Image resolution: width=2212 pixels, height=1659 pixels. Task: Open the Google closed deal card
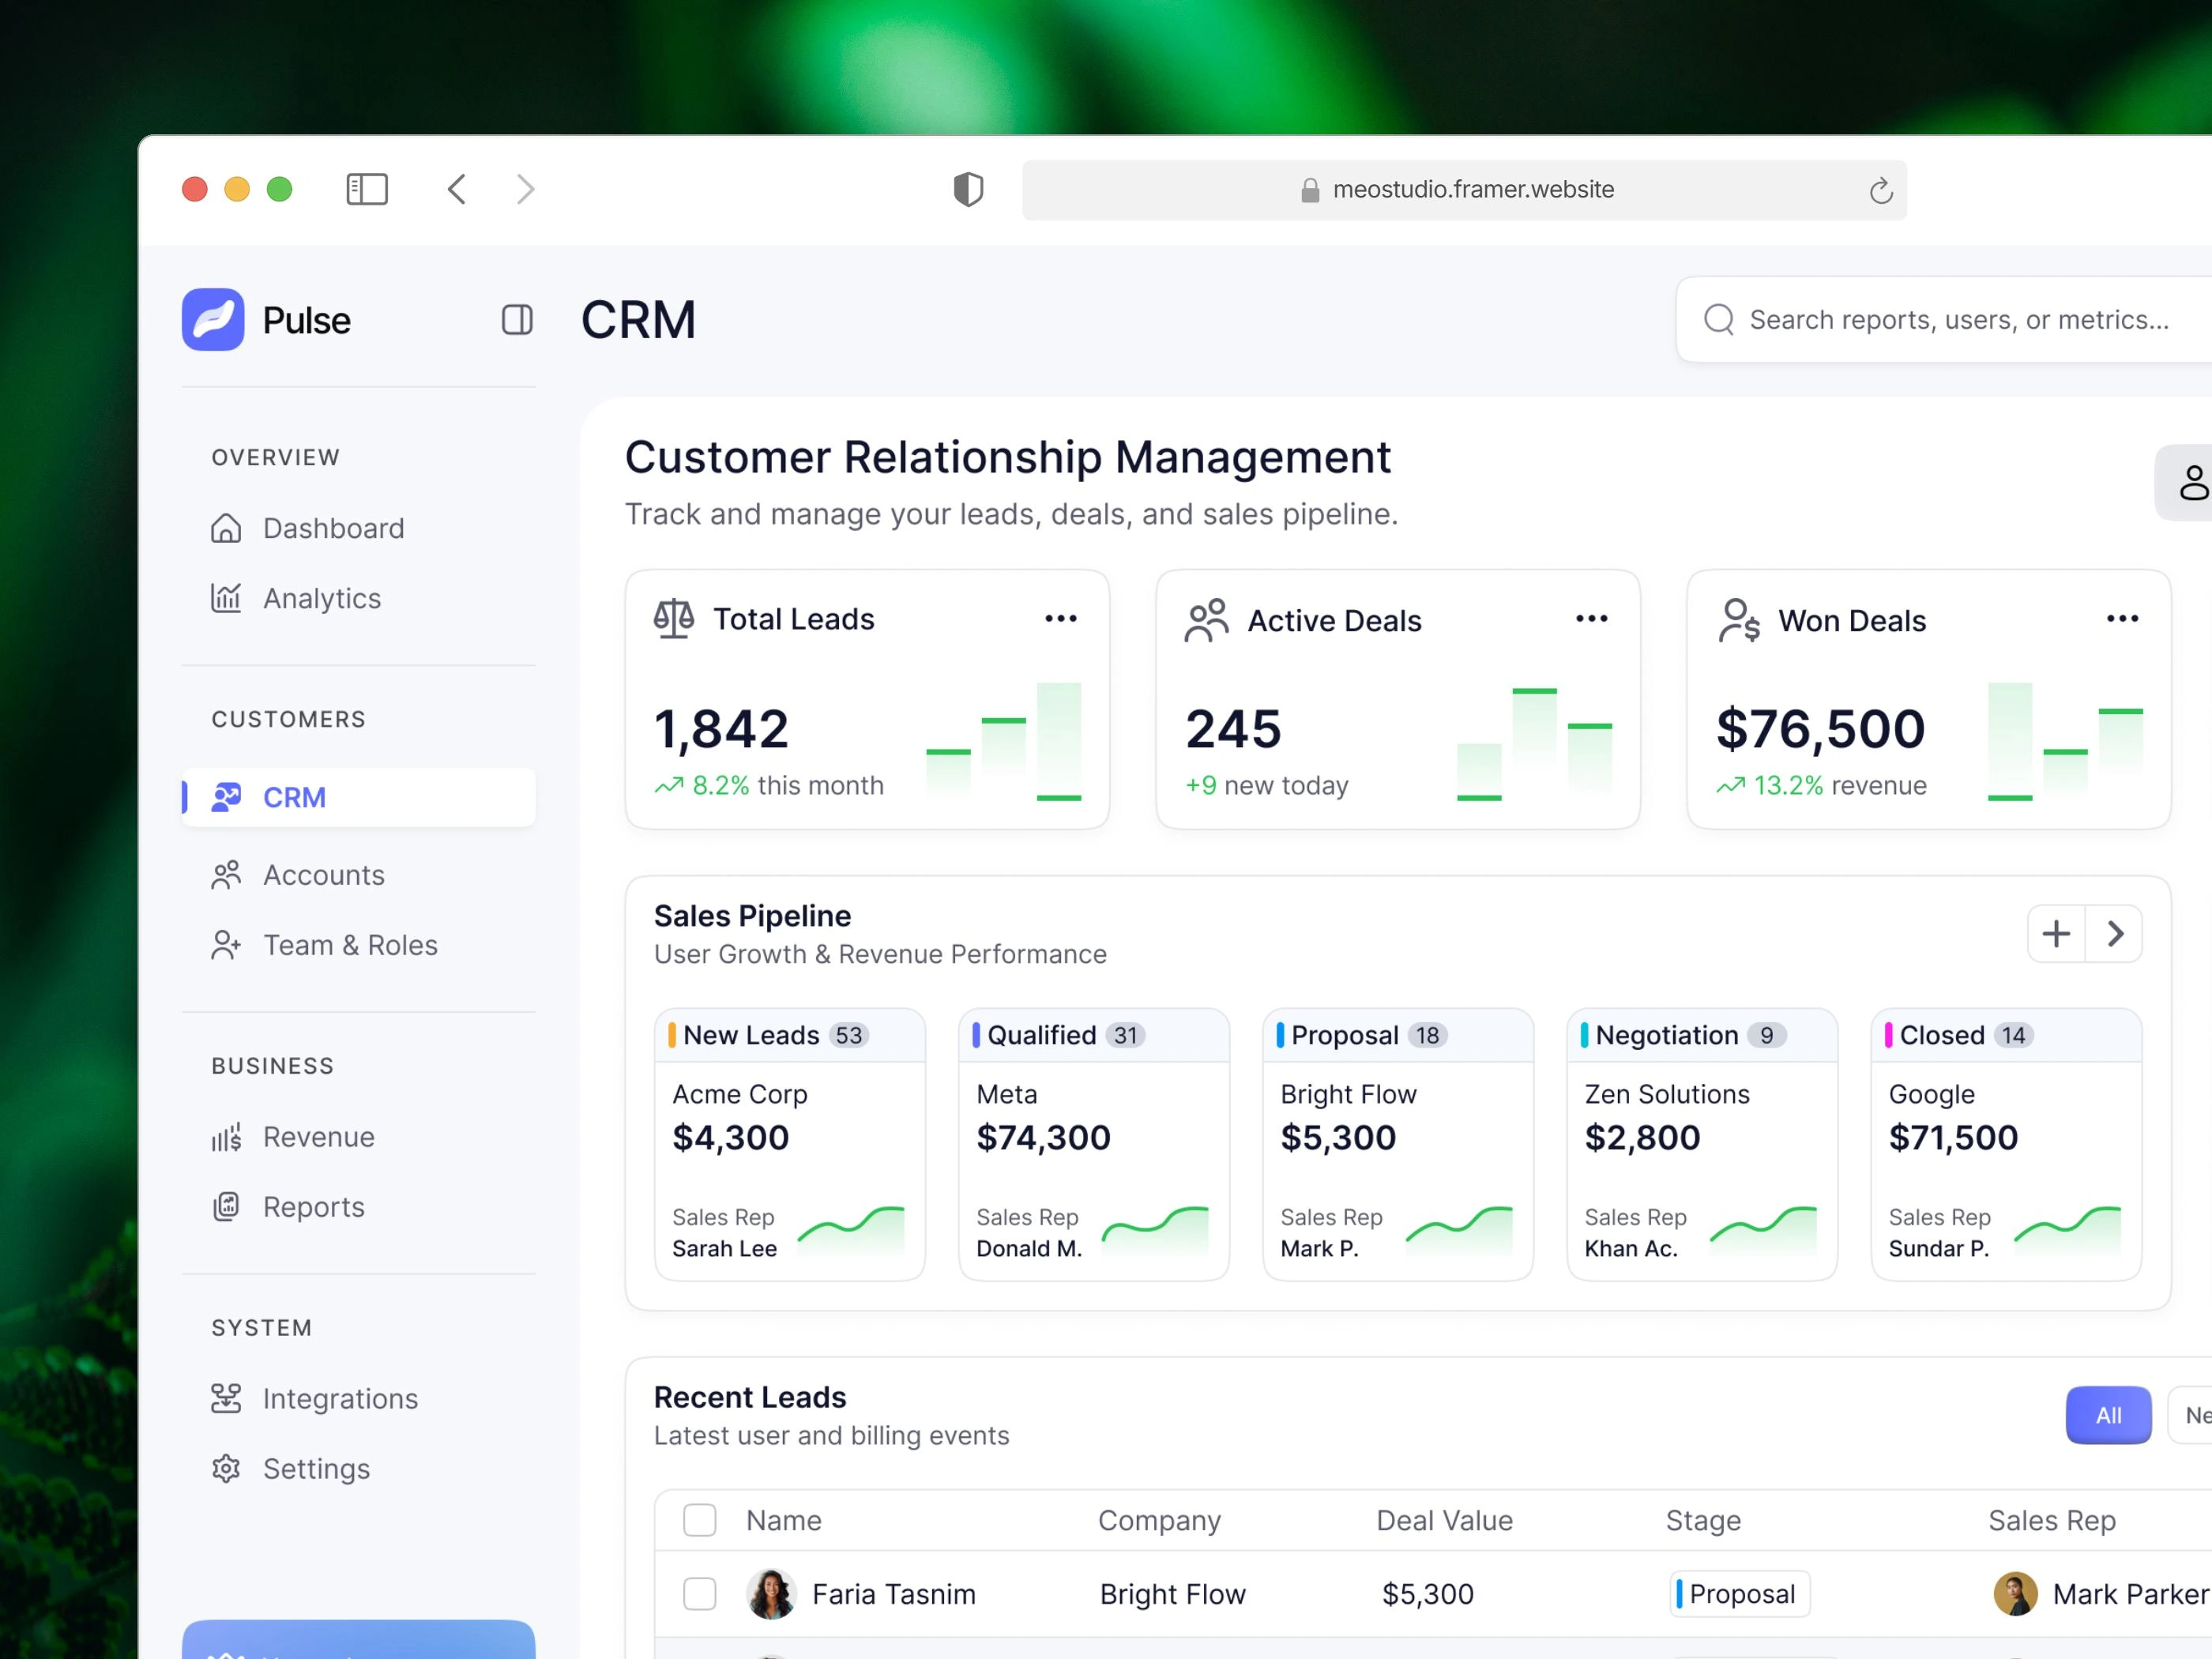(x=2006, y=1144)
